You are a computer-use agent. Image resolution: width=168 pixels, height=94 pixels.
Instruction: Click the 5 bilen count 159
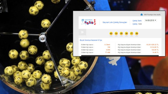click(109, 47)
